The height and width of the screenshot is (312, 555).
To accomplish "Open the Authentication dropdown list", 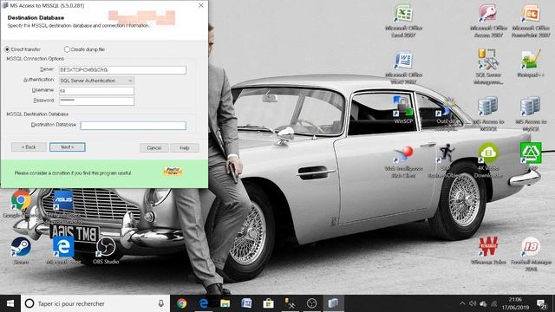I will tap(96, 81).
